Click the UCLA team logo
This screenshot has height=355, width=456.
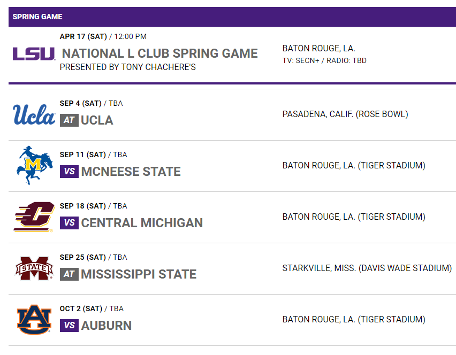pyautogui.click(x=34, y=115)
